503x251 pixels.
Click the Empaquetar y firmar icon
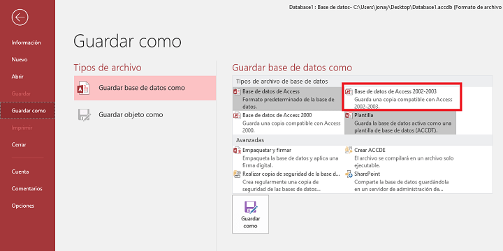coord(237,150)
